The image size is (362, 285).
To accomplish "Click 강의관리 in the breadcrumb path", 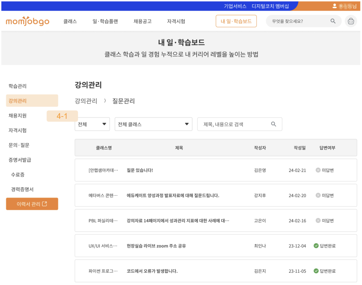I will pos(86,101).
